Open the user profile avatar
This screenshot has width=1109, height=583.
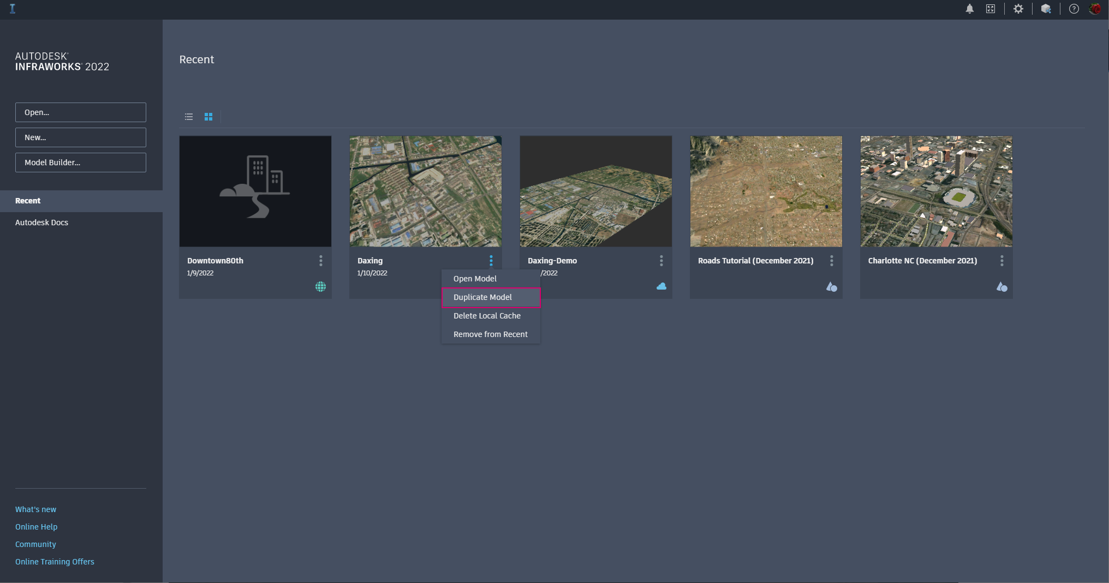(x=1095, y=9)
